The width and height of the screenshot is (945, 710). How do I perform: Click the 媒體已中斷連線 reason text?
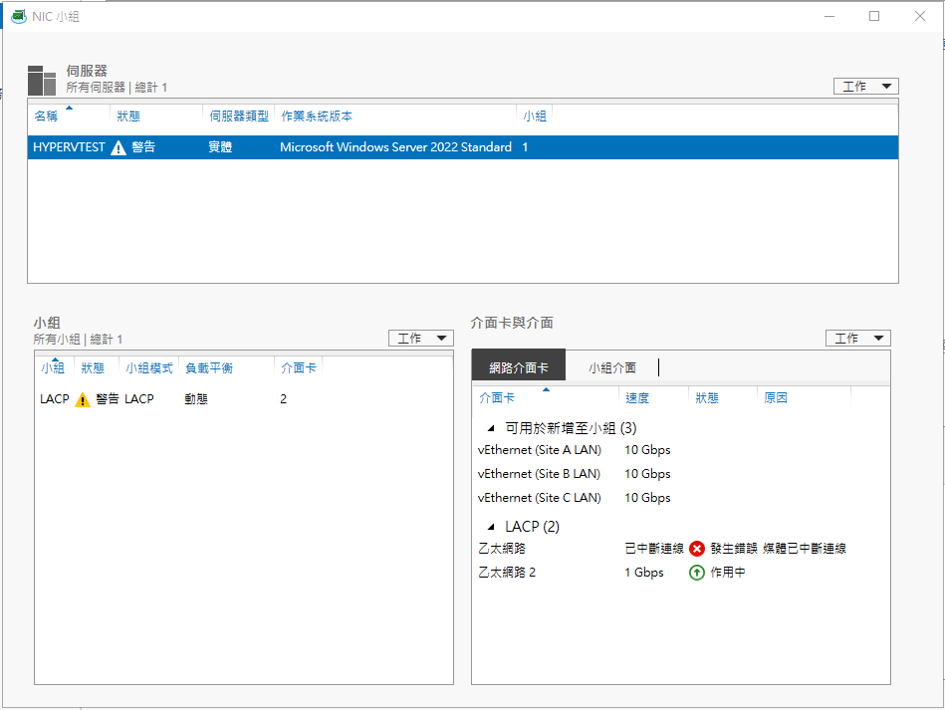804,549
